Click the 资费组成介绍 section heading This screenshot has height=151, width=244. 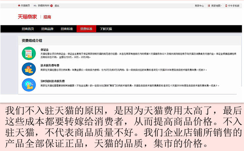click(32, 40)
